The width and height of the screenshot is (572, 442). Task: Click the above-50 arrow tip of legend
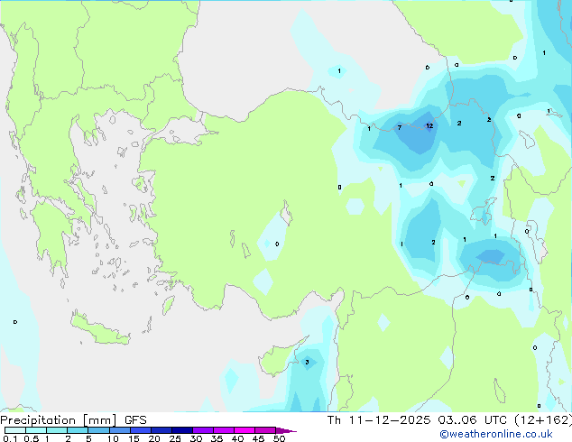pos(286,430)
